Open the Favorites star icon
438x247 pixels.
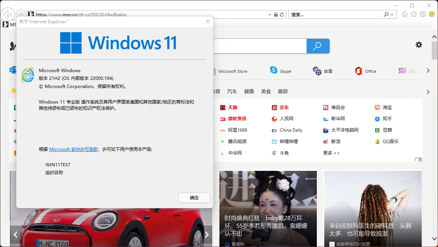tap(413, 14)
